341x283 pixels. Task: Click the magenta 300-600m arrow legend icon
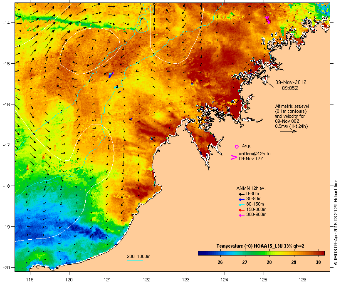tap(241, 215)
